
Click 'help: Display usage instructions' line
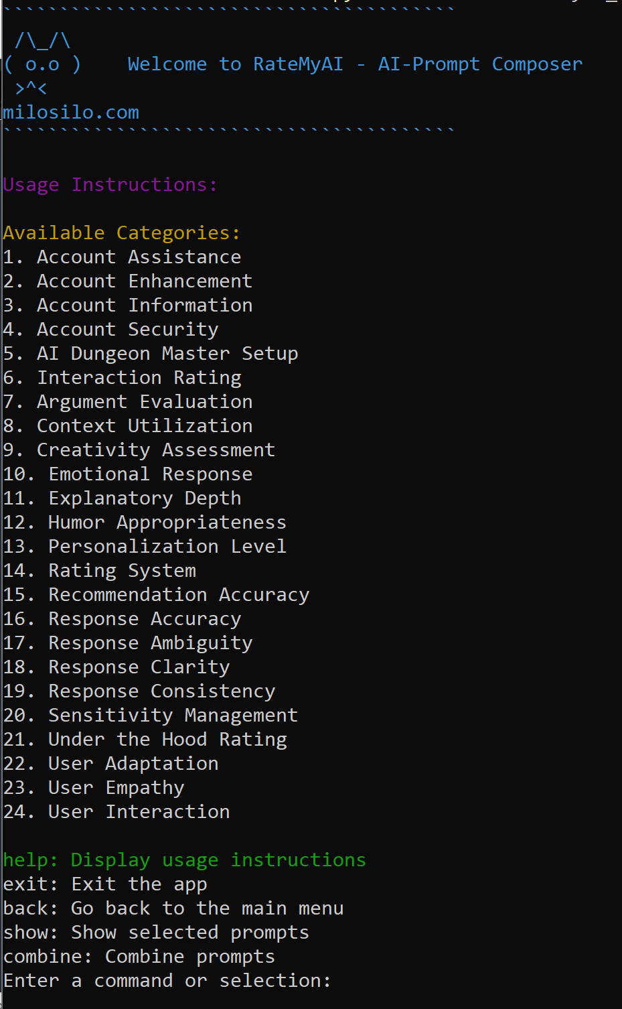(185, 860)
